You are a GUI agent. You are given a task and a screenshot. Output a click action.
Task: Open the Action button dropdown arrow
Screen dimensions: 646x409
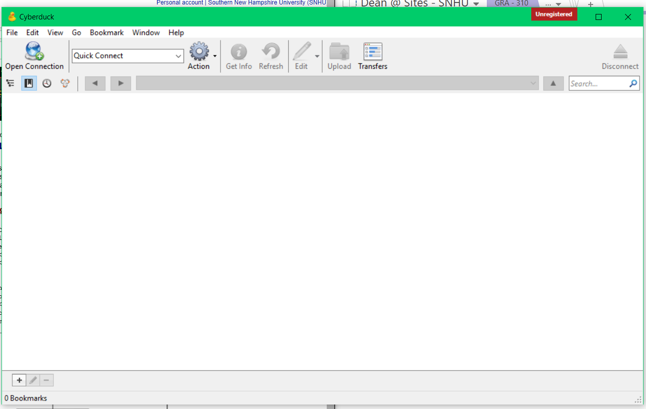(x=215, y=56)
